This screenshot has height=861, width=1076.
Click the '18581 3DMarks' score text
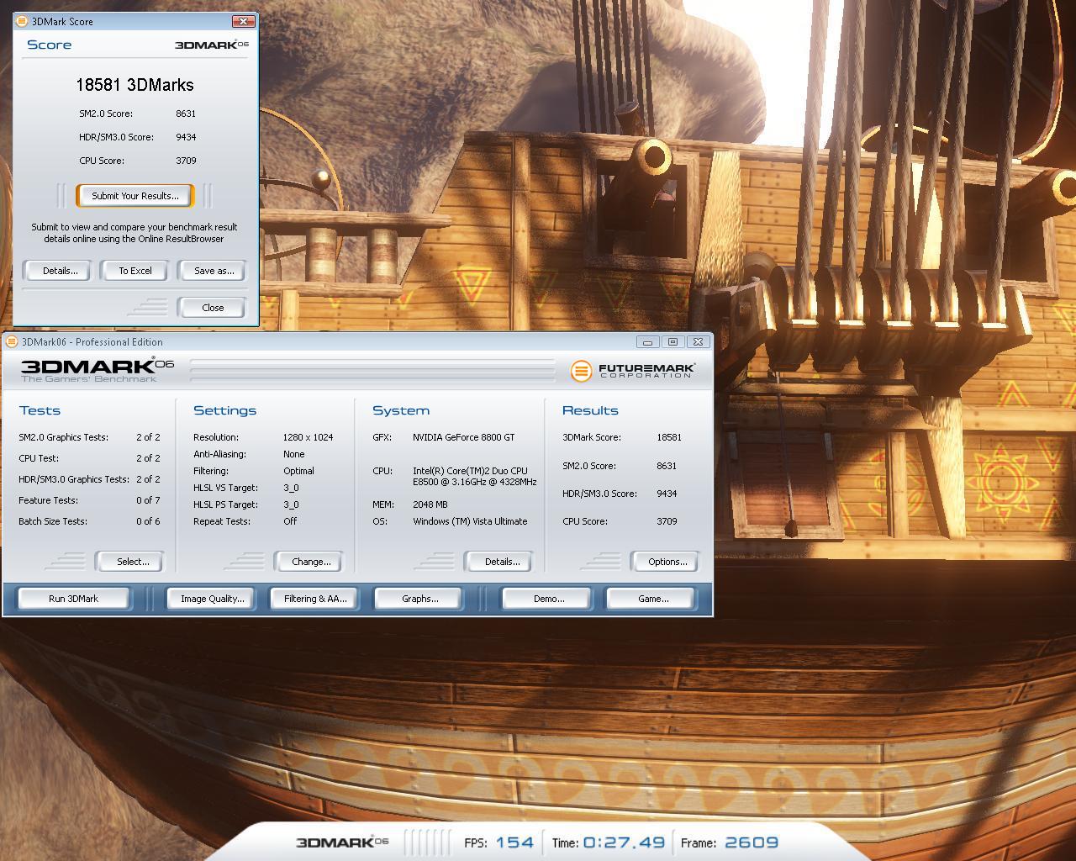tap(134, 85)
